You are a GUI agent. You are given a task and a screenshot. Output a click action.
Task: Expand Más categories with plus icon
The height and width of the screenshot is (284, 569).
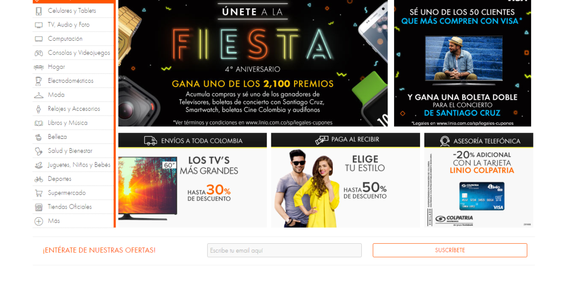tap(38, 221)
